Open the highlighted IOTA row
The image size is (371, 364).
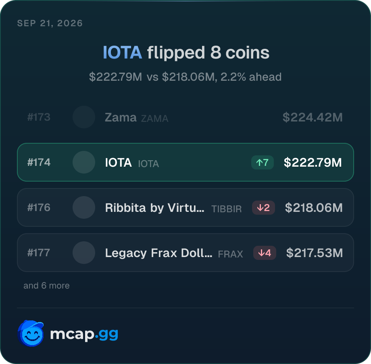pos(185,162)
